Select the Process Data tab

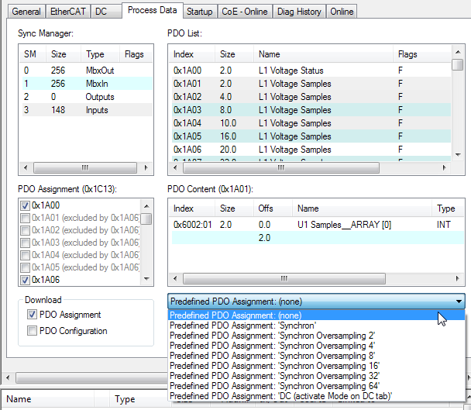click(153, 11)
